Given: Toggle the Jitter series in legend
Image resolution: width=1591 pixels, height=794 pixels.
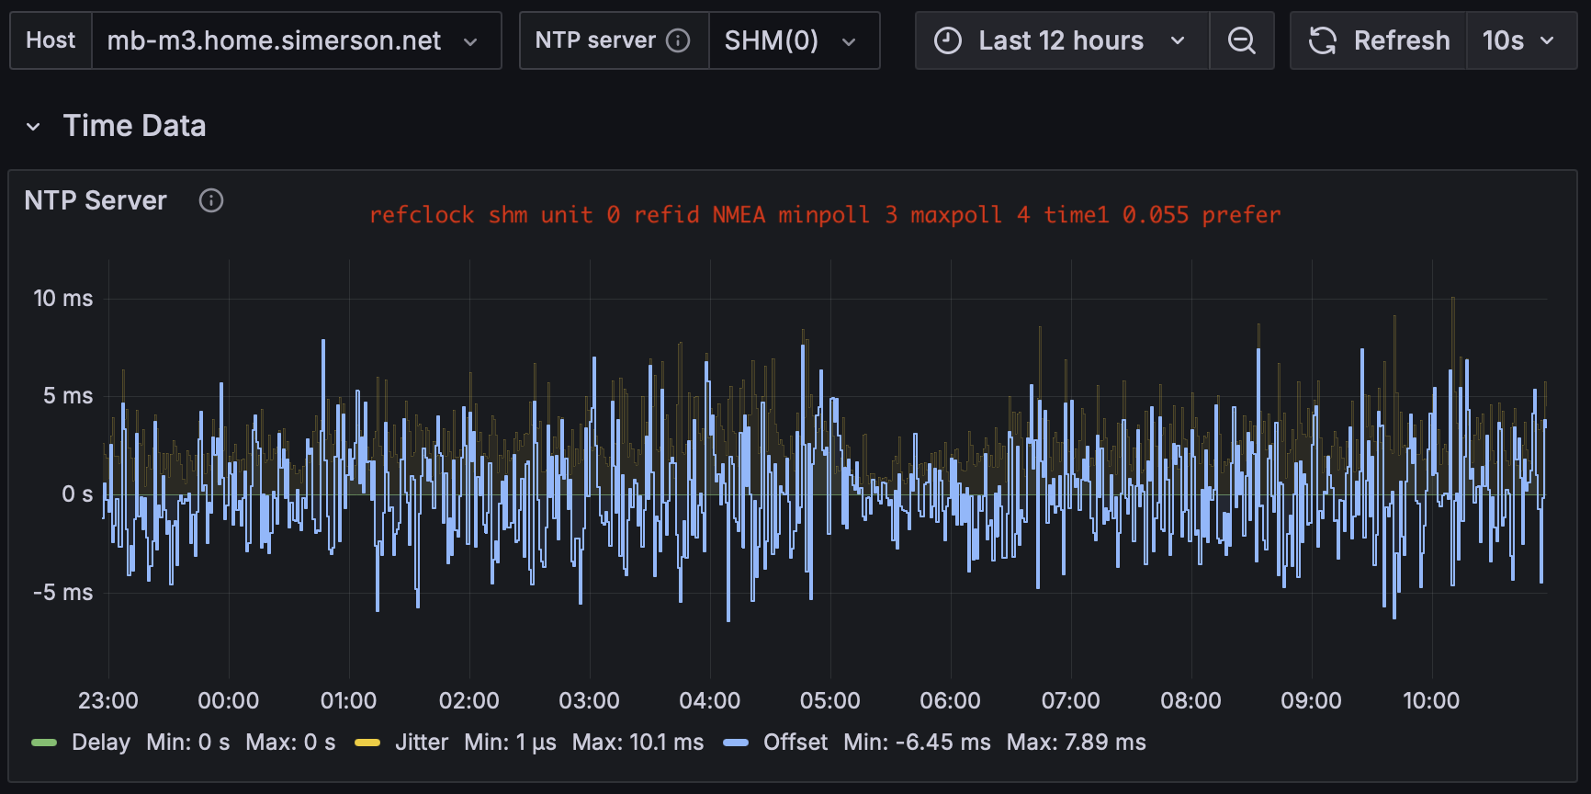Looking at the screenshot, I should pyautogui.click(x=422, y=742).
